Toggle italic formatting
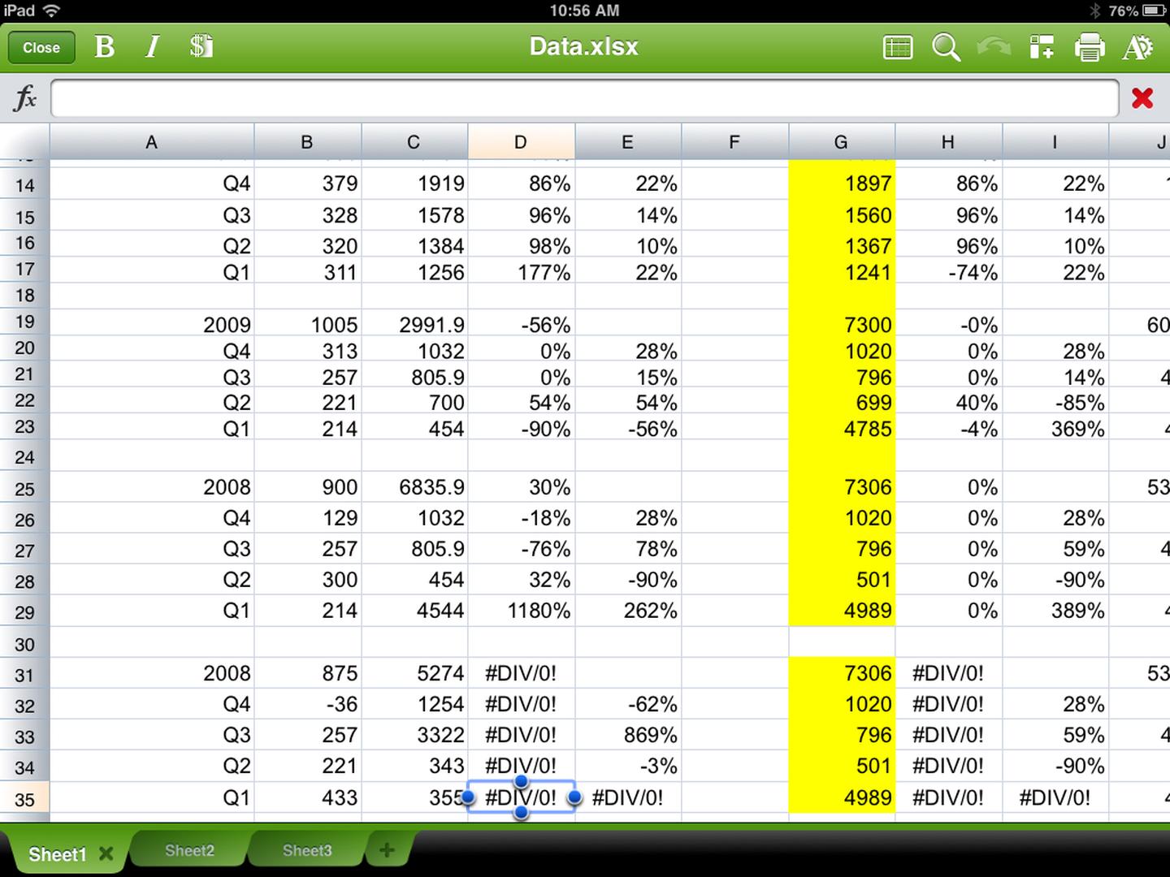The height and width of the screenshot is (877, 1170). pyautogui.click(x=151, y=46)
